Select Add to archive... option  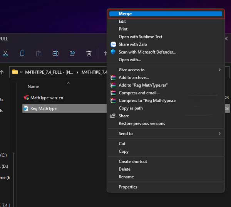point(166,77)
